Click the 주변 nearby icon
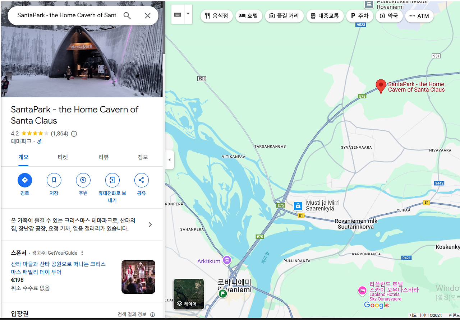Screen dimensions: 460x320 83,180
